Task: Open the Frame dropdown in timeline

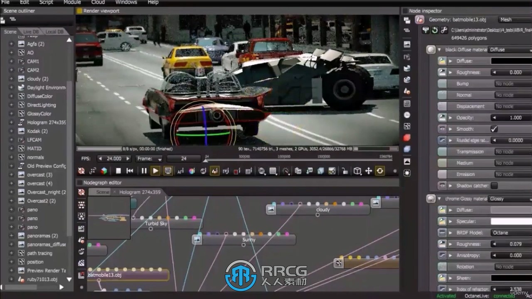Action: point(150,159)
